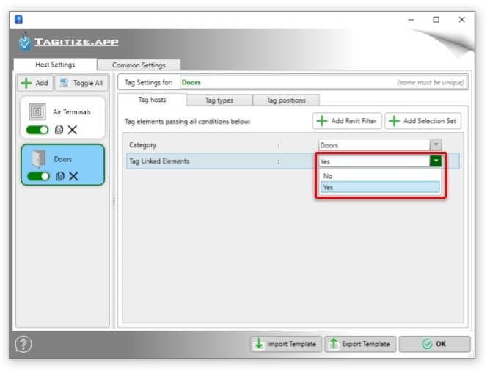The image size is (490, 374).
Task: Duplicate the Air Terminals host setting
Action: point(59,130)
